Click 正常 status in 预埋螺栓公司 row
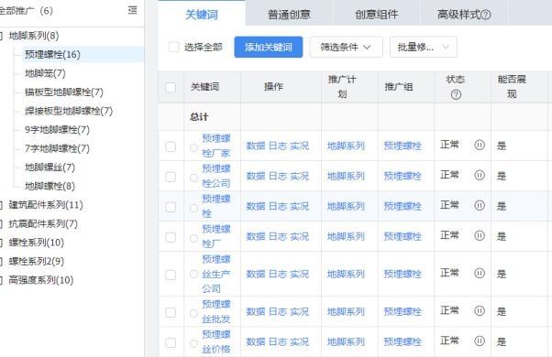552x357 pixels. pyautogui.click(x=449, y=175)
